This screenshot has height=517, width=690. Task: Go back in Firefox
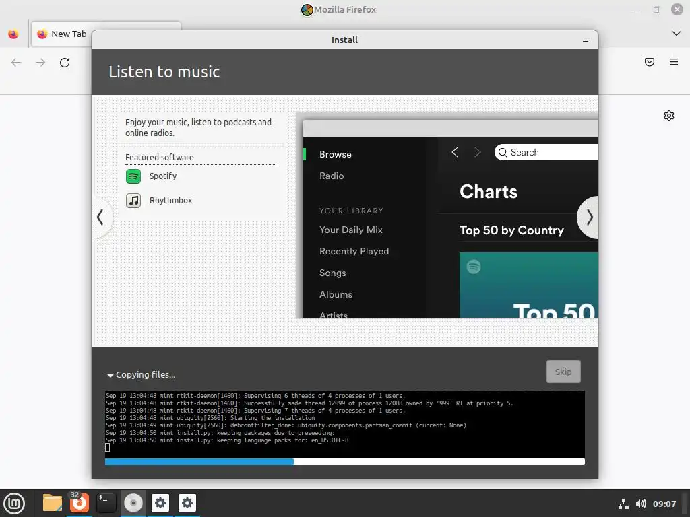click(x=16, y=63)
